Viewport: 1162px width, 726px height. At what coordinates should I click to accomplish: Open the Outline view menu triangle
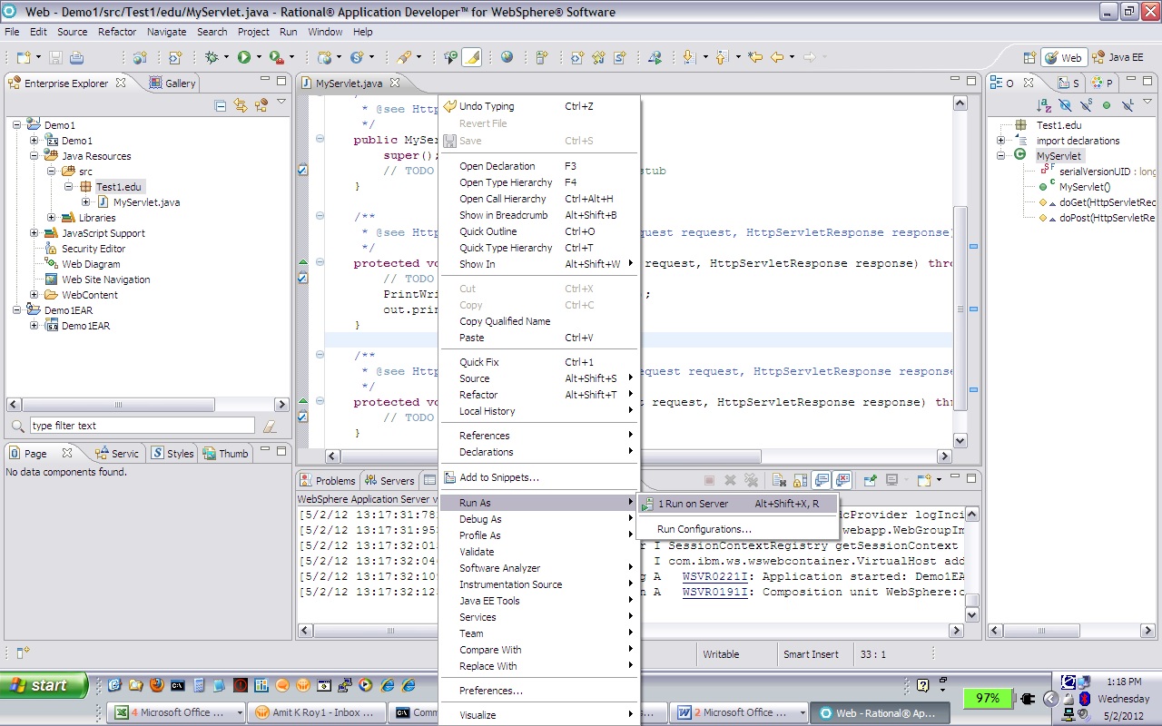click(x=1146, y=102)
